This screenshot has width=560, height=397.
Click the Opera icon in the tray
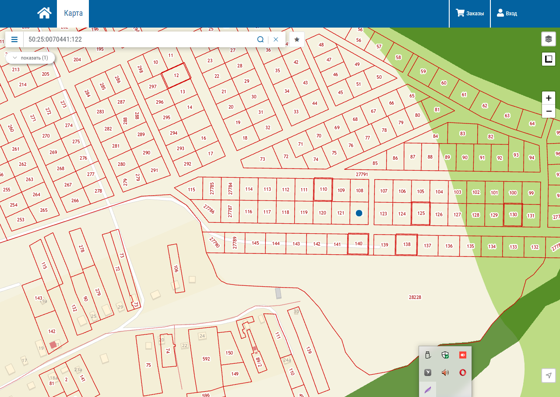(x=462, y=372)
